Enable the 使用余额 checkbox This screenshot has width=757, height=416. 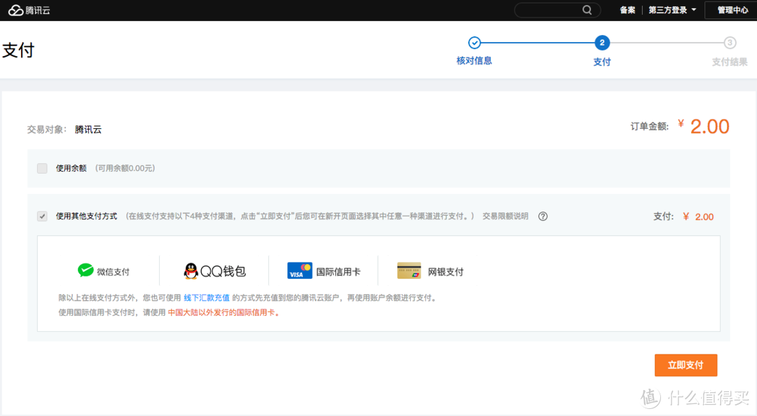(43, 168)
